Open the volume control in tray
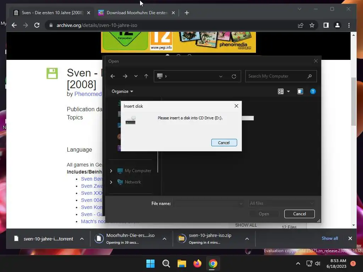The width and height of the screenshot is (363, 272). tap(318, 263)
